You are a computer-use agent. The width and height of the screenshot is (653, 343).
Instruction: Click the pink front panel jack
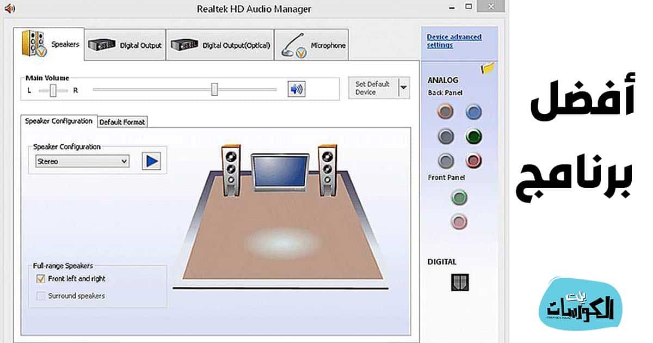click(460, 221)
